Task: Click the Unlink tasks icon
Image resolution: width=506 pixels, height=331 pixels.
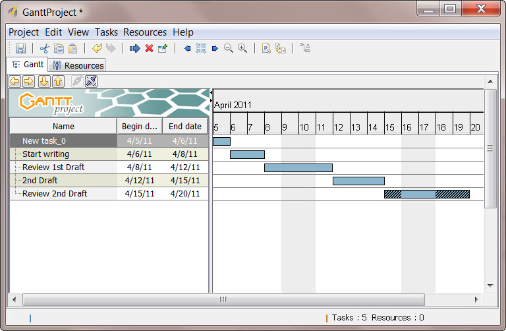Action: point(91,81)
